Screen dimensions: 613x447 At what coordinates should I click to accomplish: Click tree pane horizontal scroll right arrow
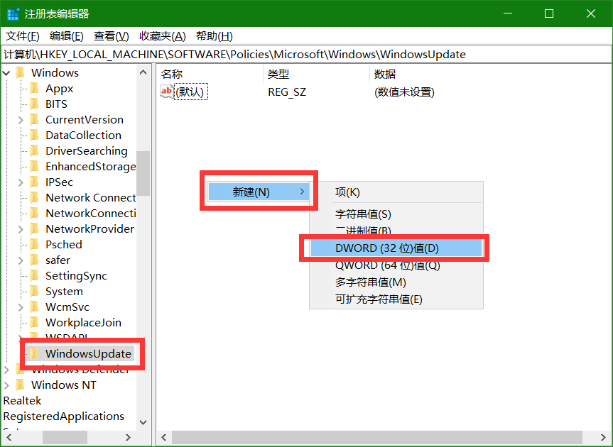click(129, 437)
